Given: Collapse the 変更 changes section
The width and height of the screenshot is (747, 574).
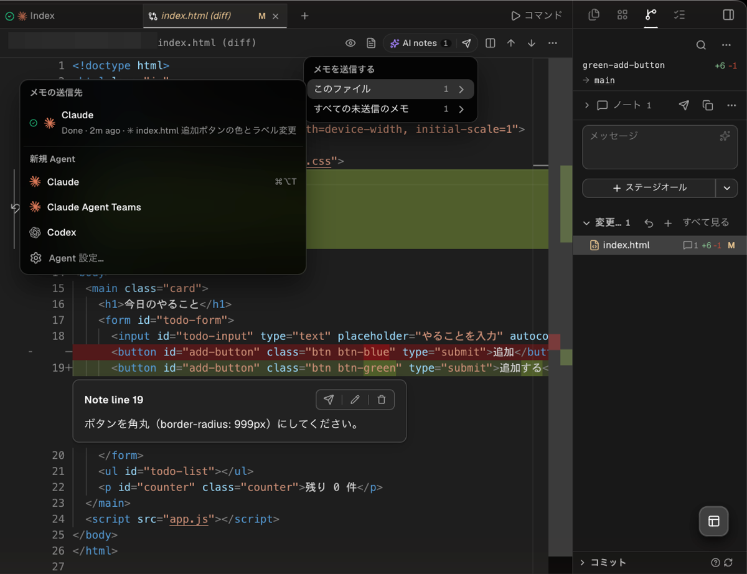Looking at the screenshot, I should coord(586,223).
